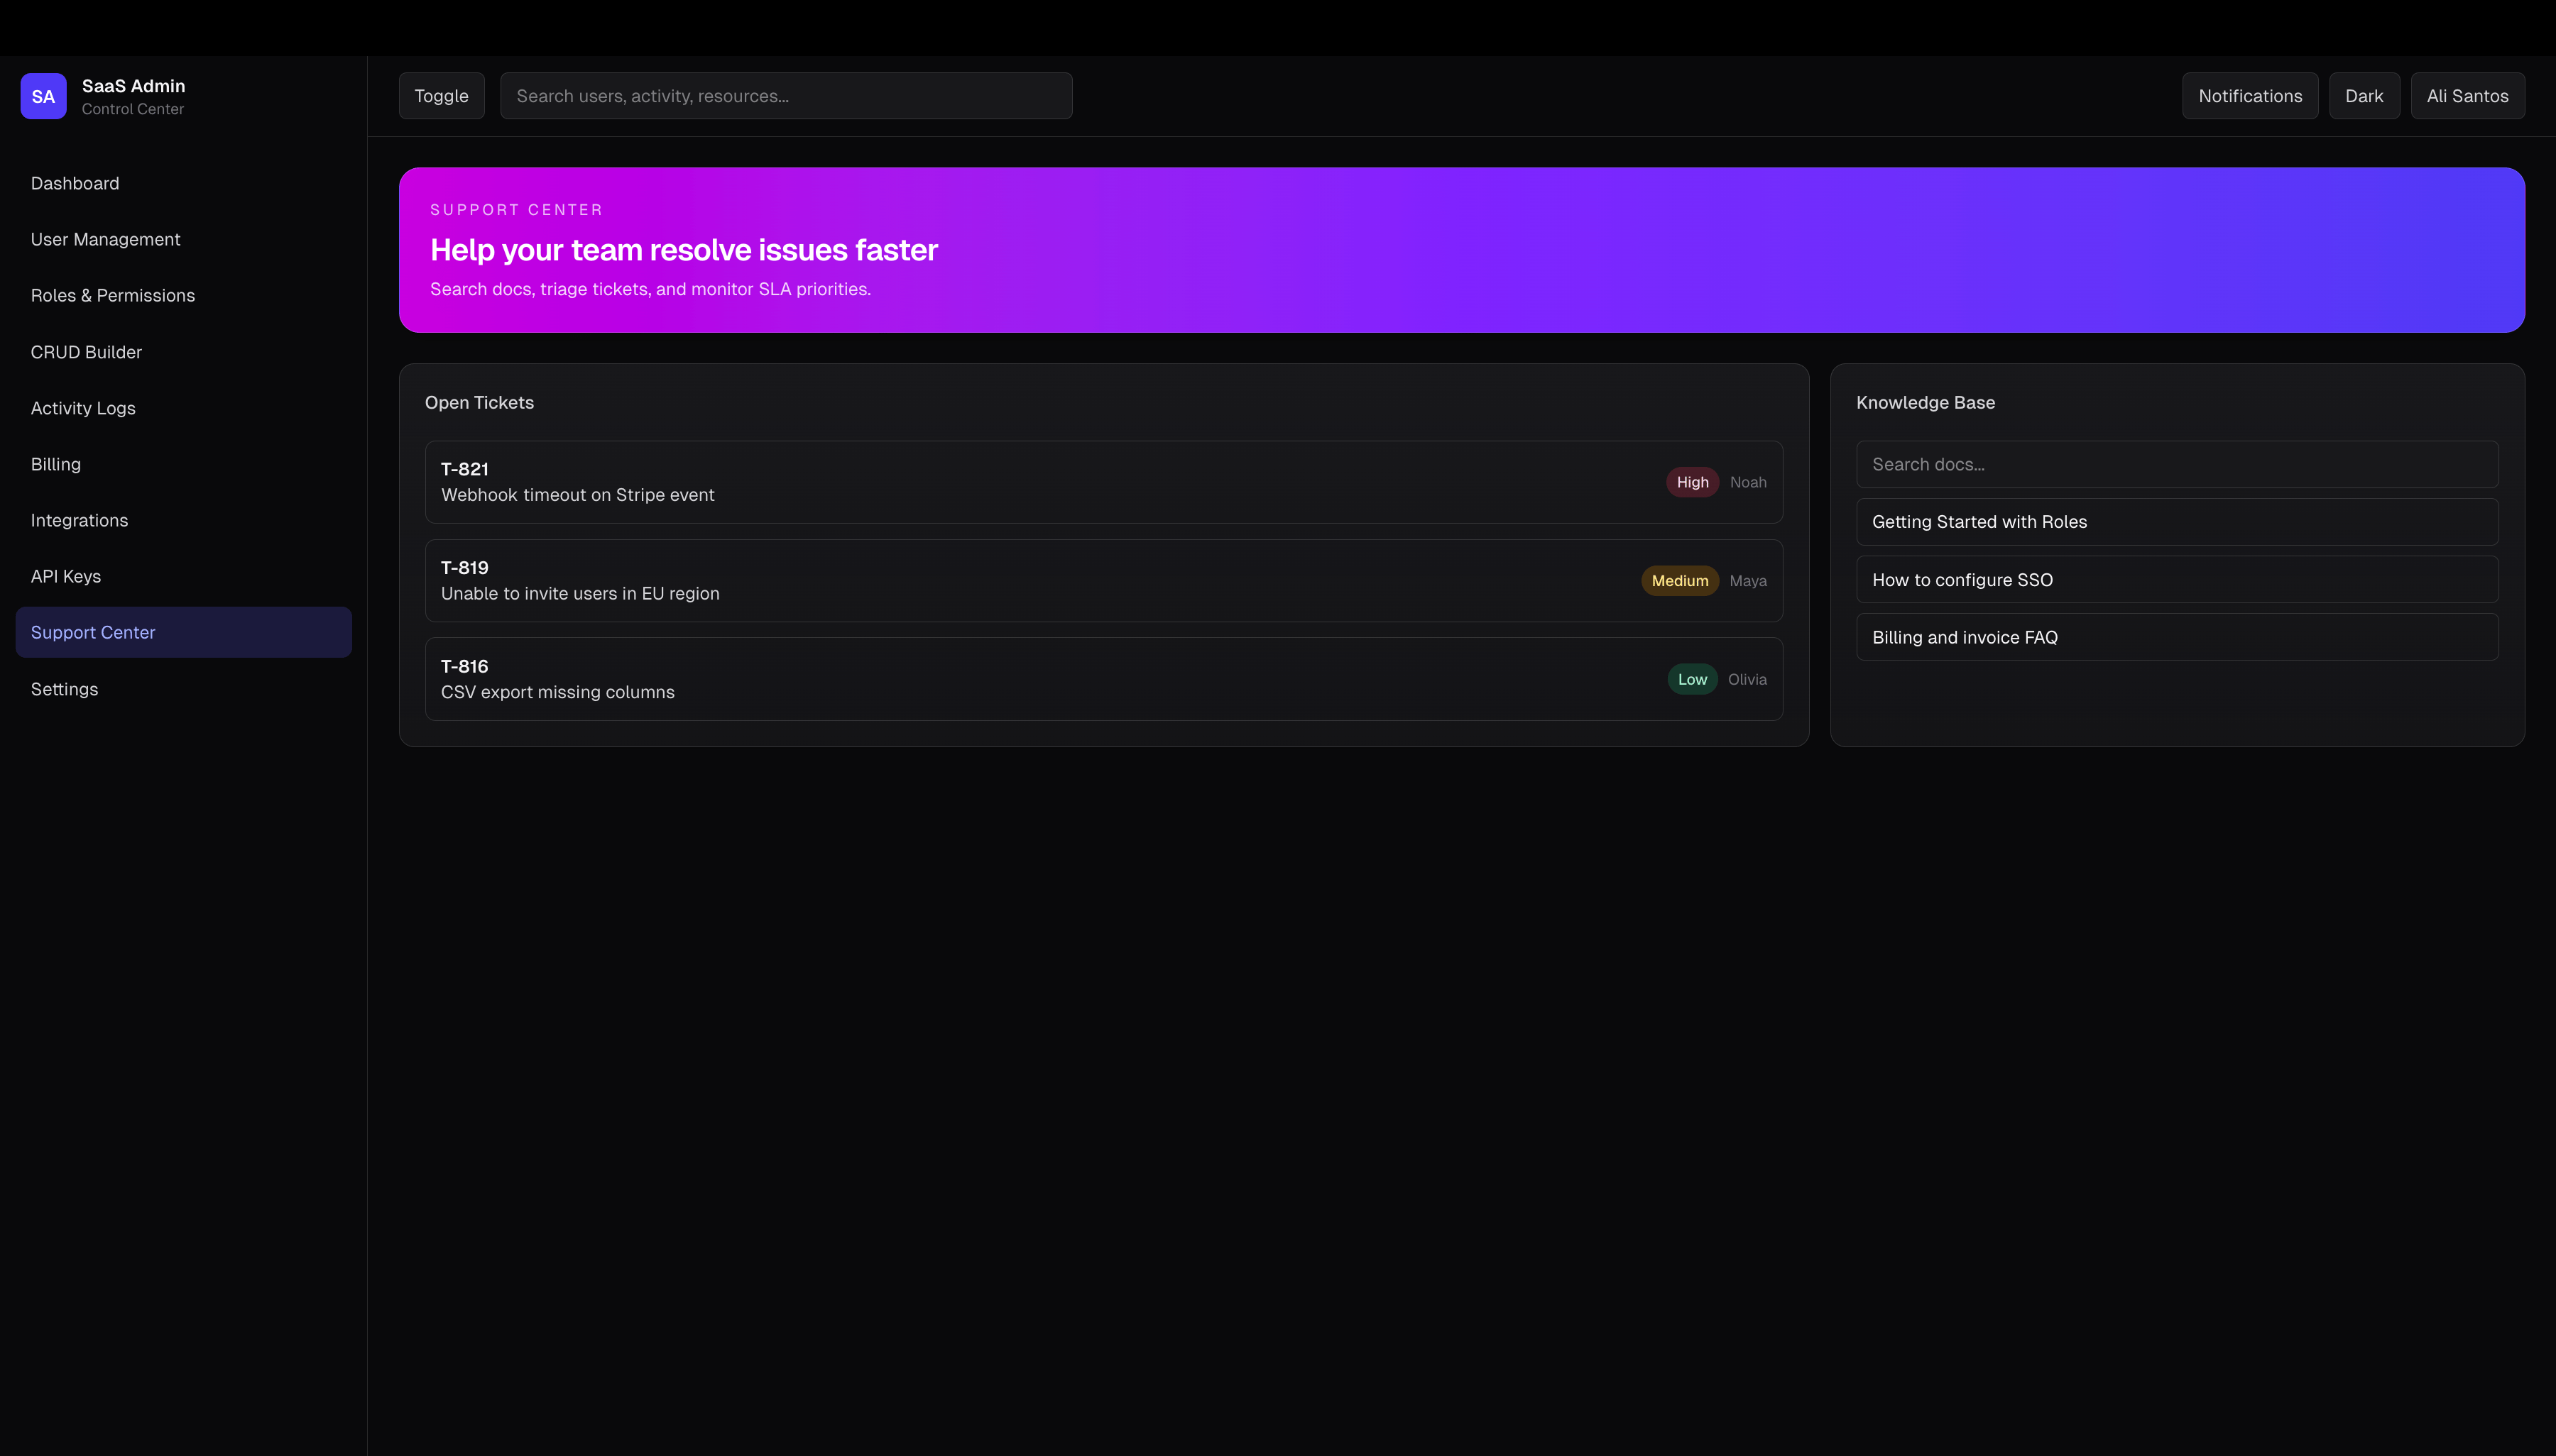This screenshot has width=2556, height=1456.
Task: Open ticket T-821 Webhook timeout
Action: click(x=1103, y=482)
